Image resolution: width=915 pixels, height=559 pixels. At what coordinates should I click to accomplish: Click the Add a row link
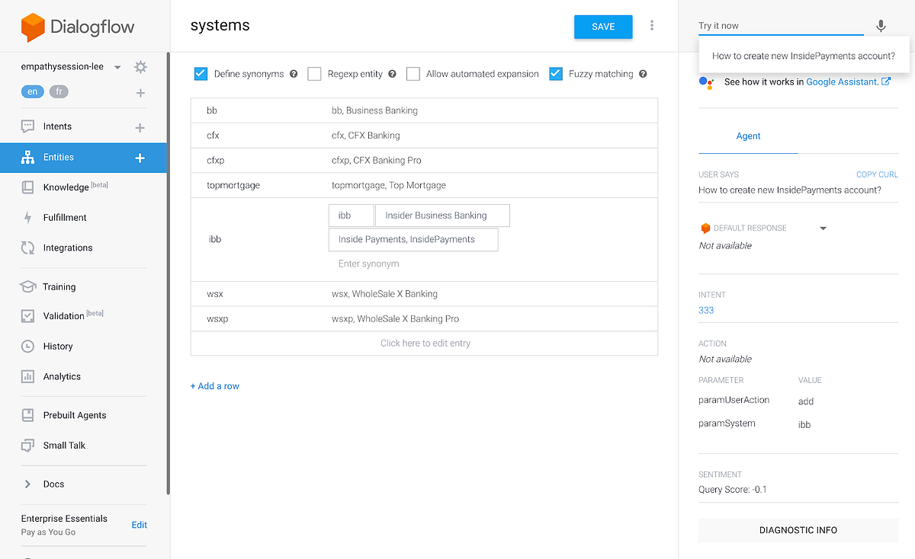(215, 386)
